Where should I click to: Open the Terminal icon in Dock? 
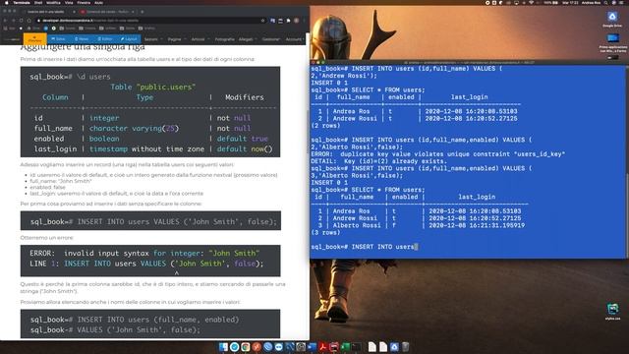(356, 347)
